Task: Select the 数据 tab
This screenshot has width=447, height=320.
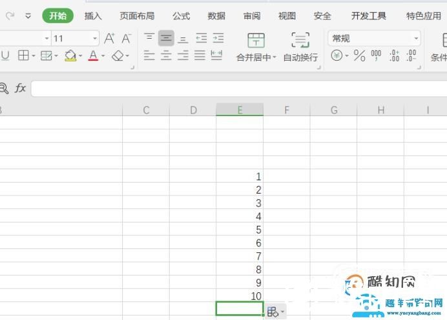Action: pyautogui.click(x=216, y=16)
